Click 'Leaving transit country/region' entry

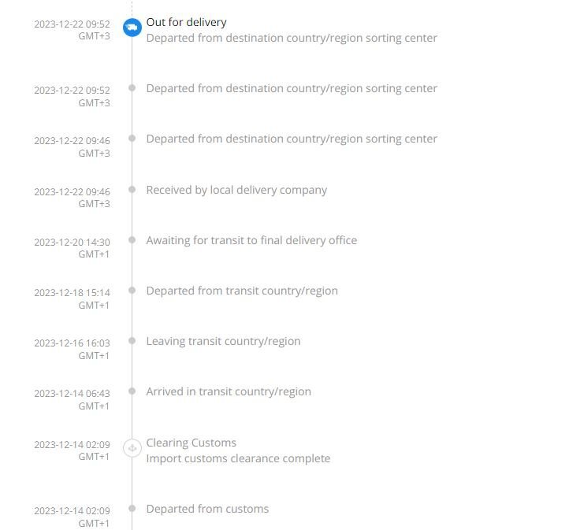click(223, 341)
